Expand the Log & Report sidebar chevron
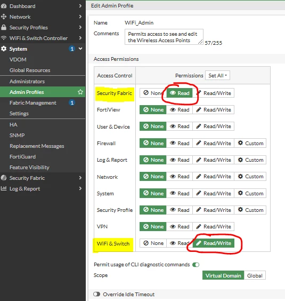The width and height of the screenshot is (285, 301). click(80, 188)
